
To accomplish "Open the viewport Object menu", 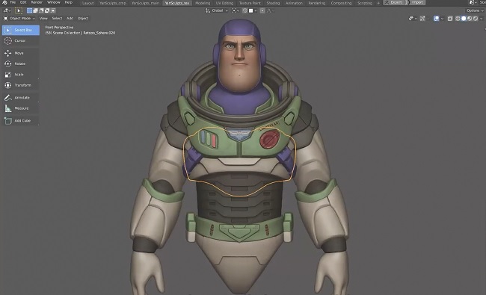I will pos(83,18).
